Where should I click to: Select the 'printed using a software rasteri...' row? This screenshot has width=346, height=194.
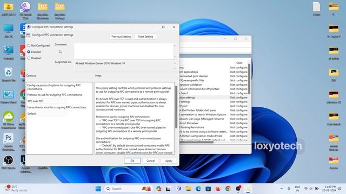(213, 131)
